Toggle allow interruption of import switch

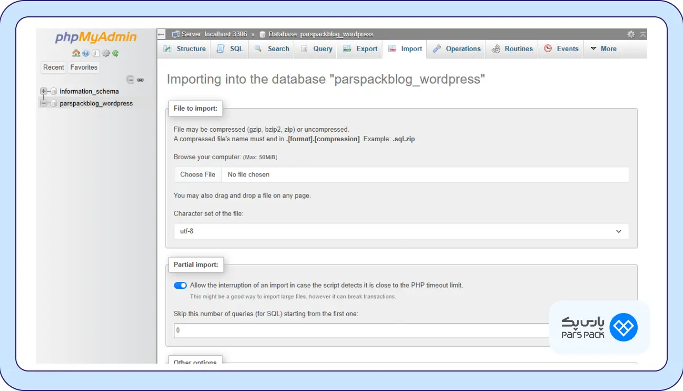click(x=180, y=286)
